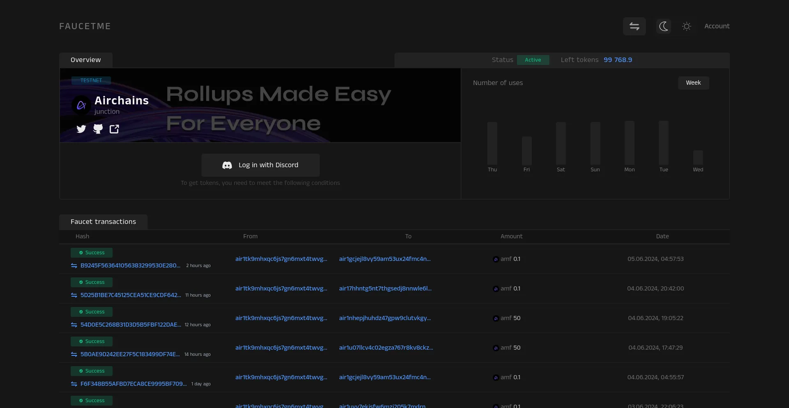Click the left tokens value 99 768.9

point(618,60)
